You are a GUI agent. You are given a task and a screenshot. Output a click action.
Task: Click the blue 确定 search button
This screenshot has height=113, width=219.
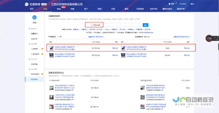click(146, 25)
